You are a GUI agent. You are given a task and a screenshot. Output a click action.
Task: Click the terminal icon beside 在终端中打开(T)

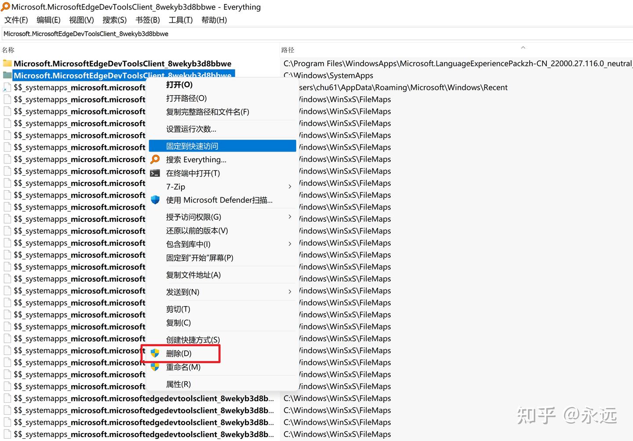click(x=155, y=173)
